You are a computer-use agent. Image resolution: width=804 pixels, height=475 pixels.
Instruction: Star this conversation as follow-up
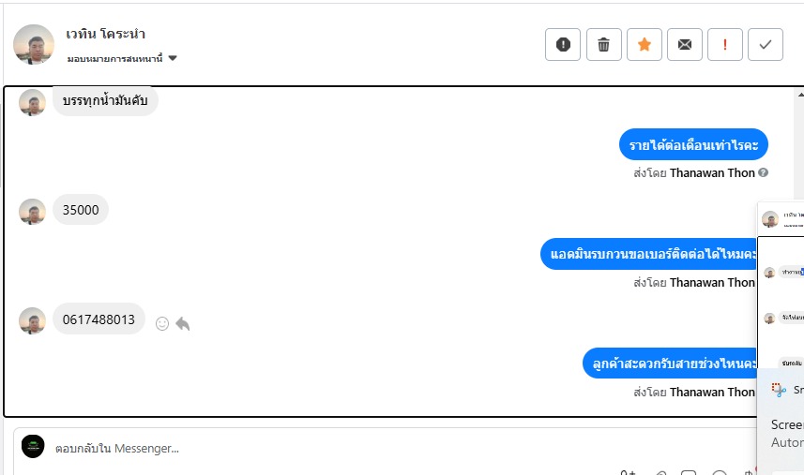tap(645, 44)
